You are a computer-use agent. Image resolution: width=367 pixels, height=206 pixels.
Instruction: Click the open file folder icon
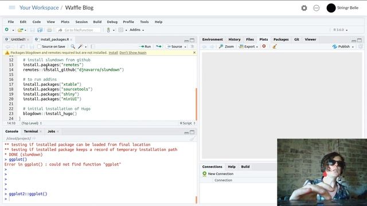[x=21, y=30]
